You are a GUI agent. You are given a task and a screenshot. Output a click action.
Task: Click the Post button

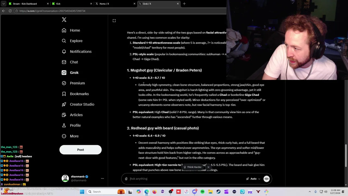tap(80, 150)
